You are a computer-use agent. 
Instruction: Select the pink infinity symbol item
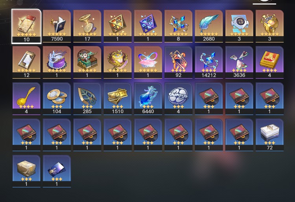tap(148, 62)
